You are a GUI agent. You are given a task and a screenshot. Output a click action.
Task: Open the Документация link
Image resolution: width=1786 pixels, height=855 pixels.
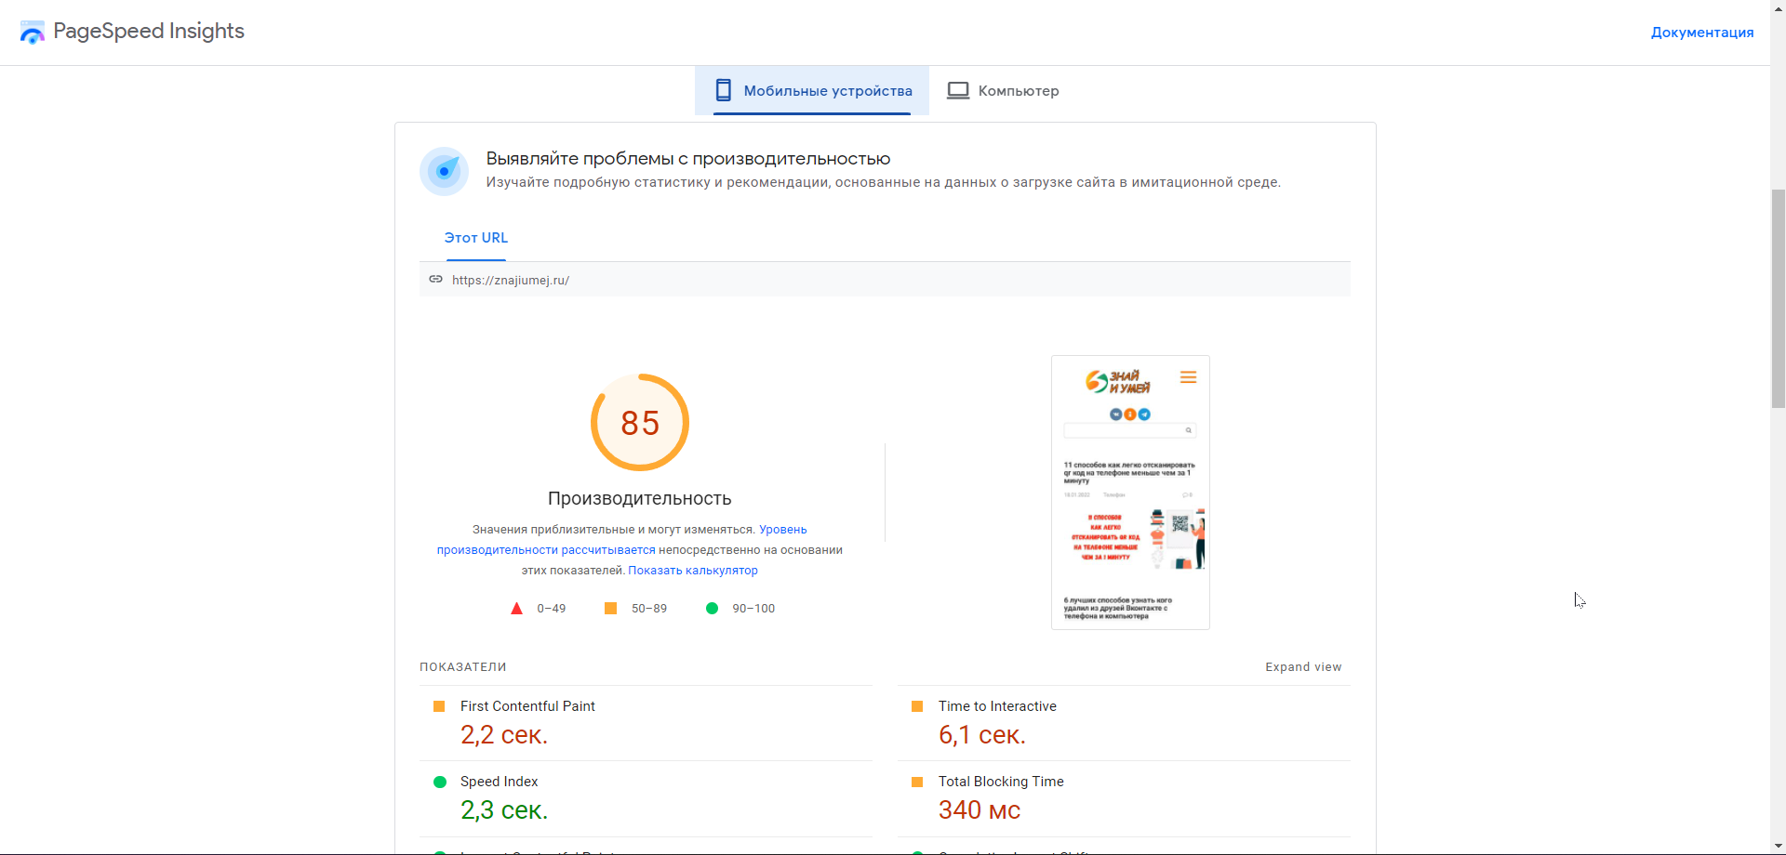pos(1701,33)
